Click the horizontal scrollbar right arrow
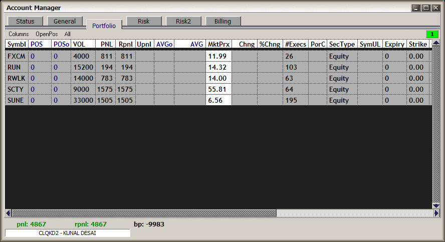 (436, 213)
